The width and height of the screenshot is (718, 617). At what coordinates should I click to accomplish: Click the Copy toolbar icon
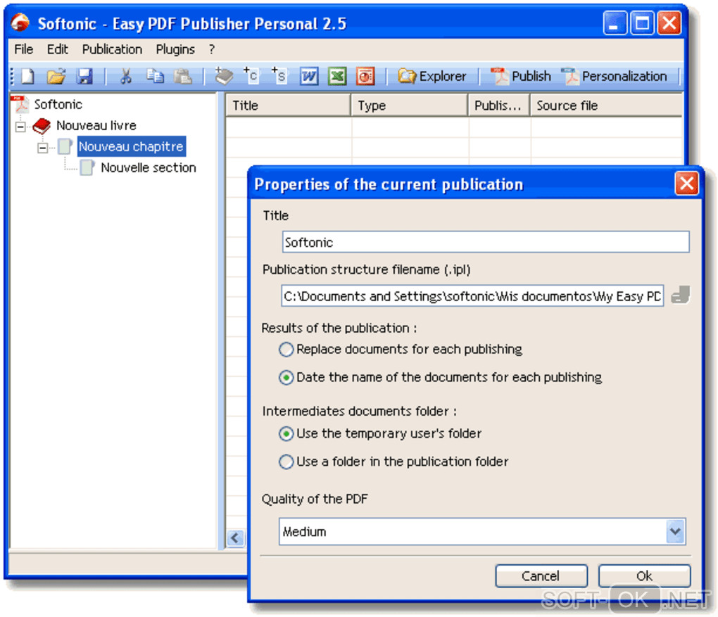155,77
